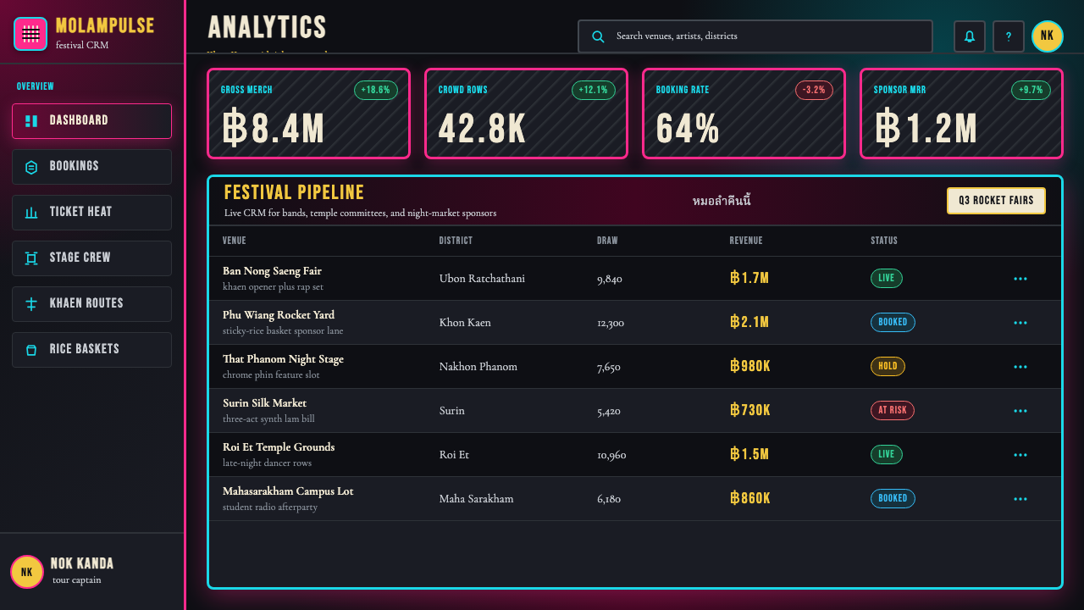Click Nakhon Phanom district cell
The height and width of the screenshot is (610, 1084).
tap(478, 367)
